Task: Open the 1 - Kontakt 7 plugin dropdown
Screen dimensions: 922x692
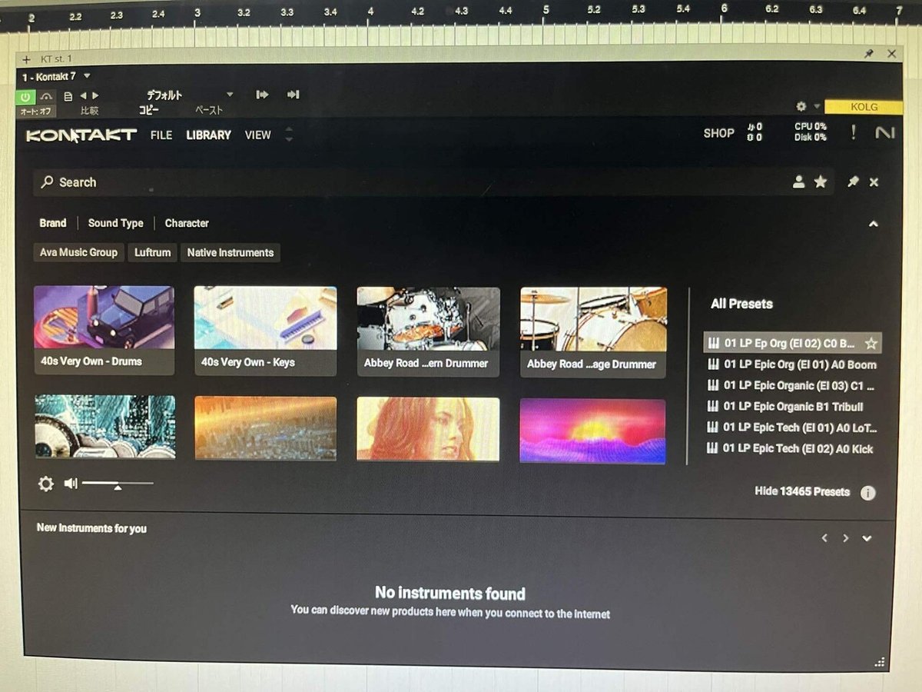Action: [x=56, y=76]
